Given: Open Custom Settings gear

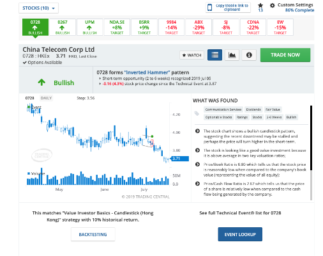Looking at the screenshot, I should point(273,5).
